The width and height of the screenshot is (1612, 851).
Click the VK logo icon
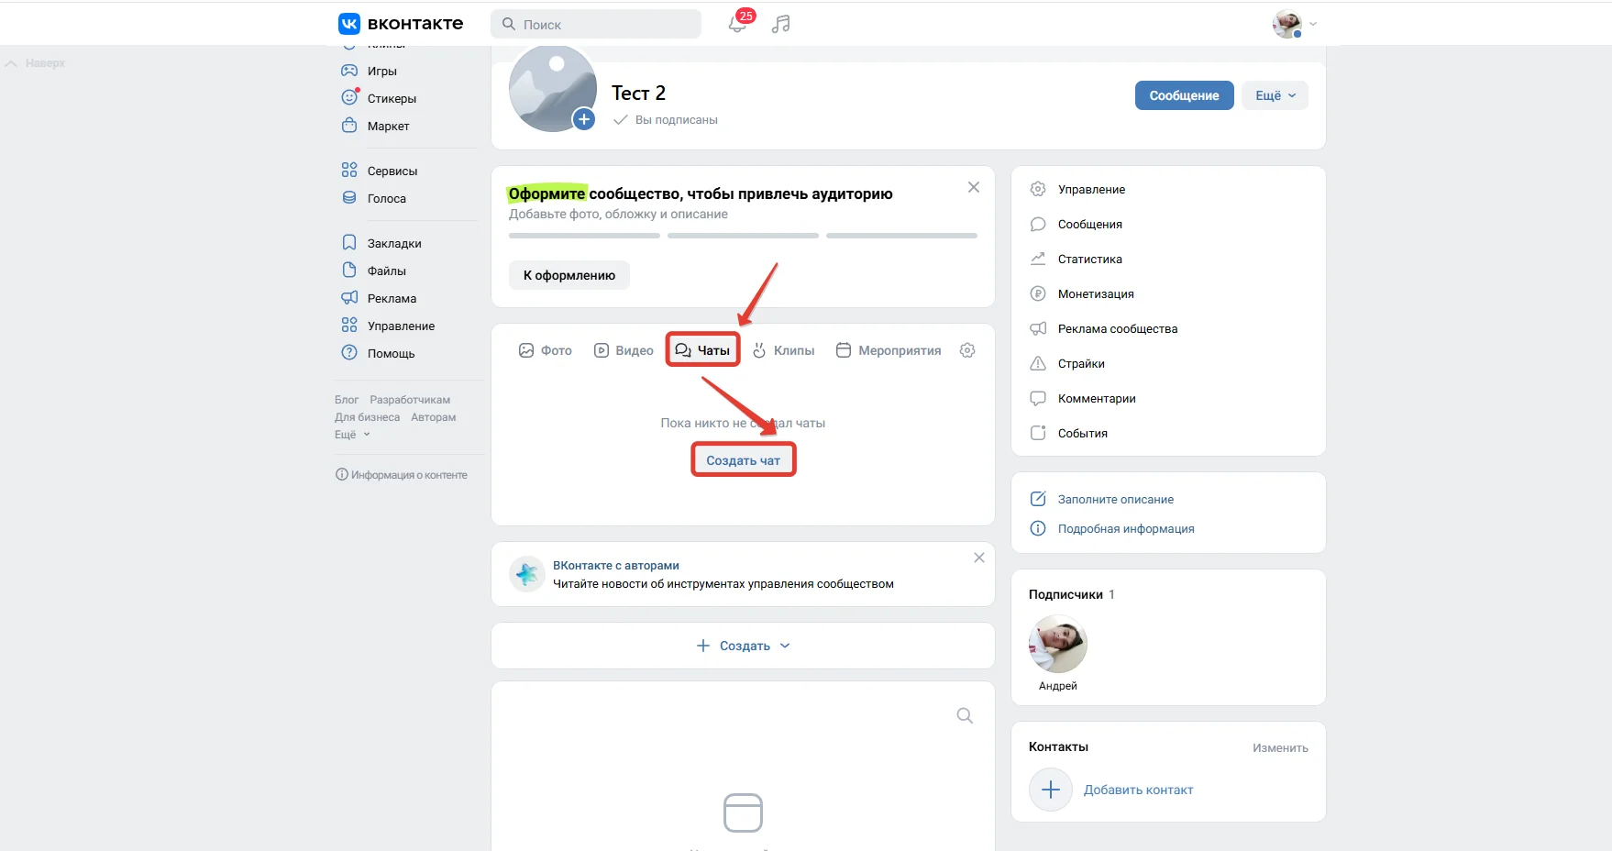349,24
